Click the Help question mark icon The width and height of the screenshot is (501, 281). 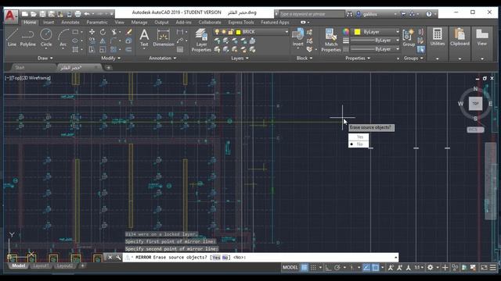429,14
